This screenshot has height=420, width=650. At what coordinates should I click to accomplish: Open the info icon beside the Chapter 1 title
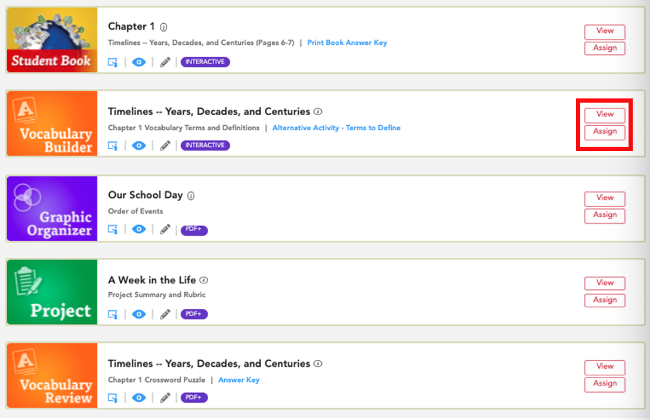164,27
